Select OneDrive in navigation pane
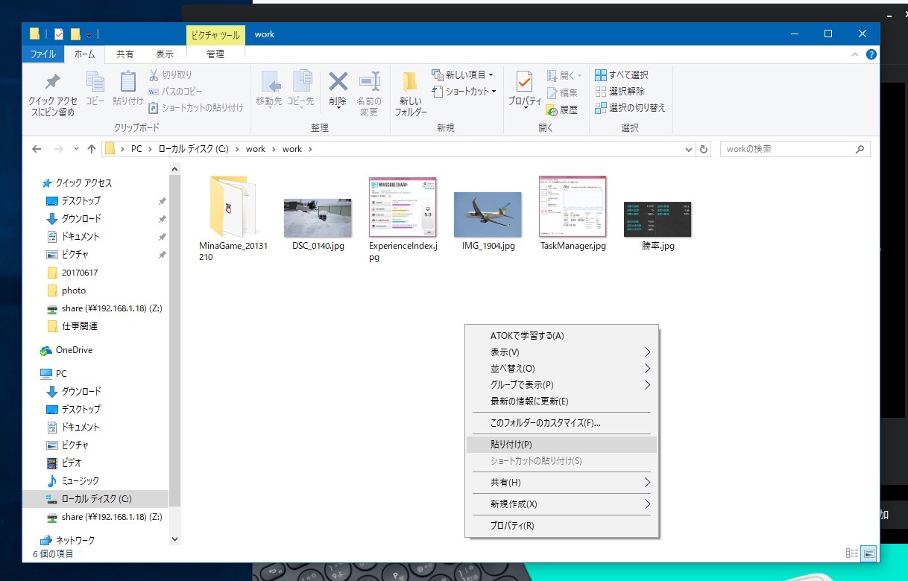Screen dimensions: 908x581 [74, 350]
